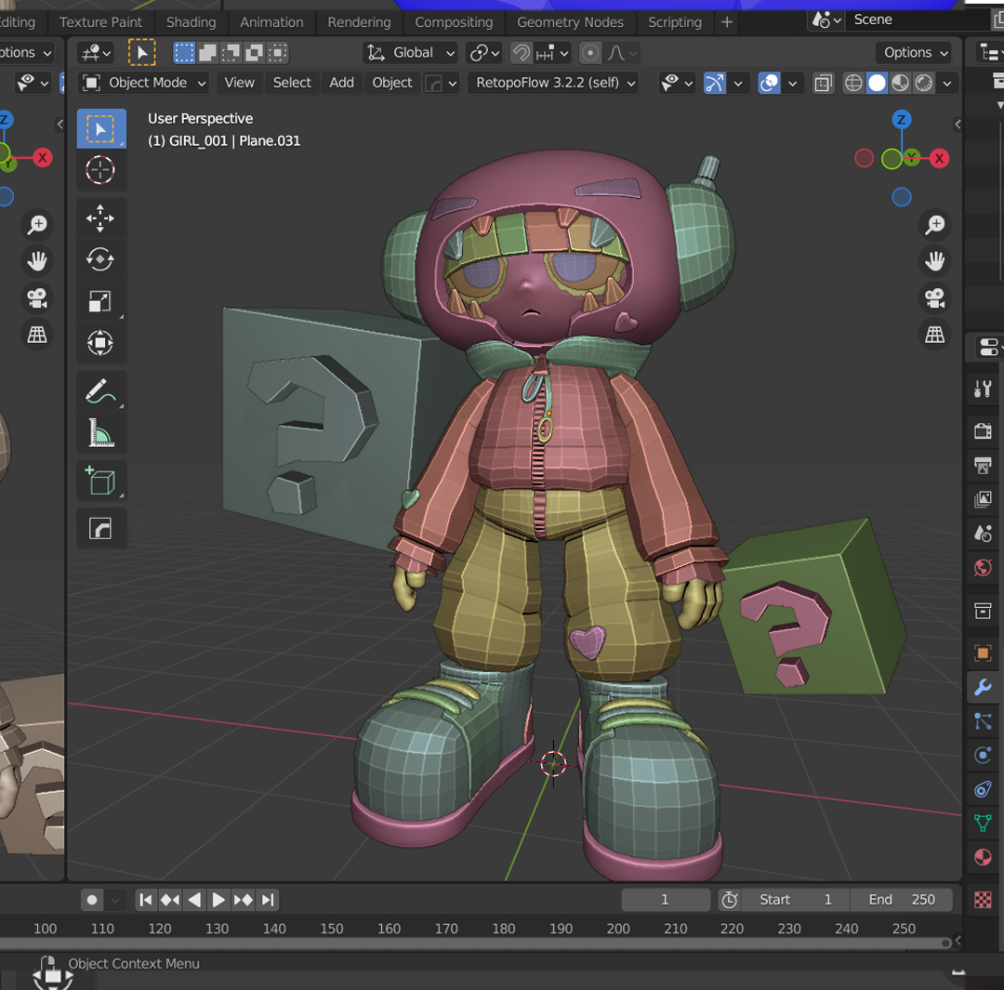Switch to material preview shading

coord(900,83)
